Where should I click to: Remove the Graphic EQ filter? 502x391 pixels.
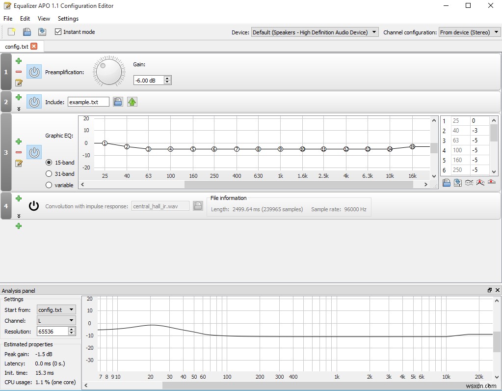19,152
